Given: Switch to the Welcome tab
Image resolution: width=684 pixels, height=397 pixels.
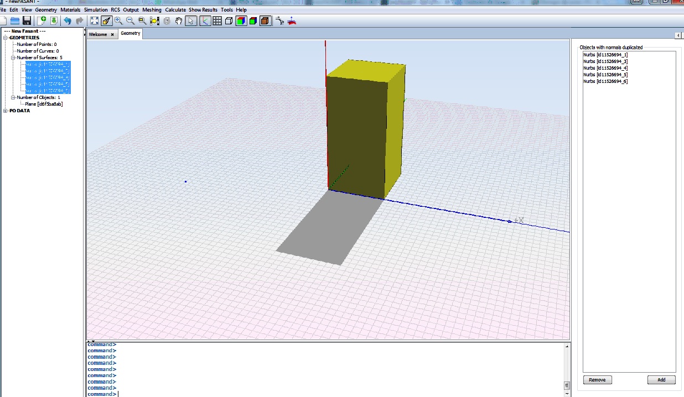Looking at the screenshot, I should (98, 34).
